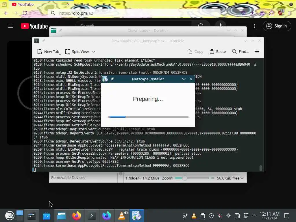Click the YouTube Sign in button

(277, 26)
